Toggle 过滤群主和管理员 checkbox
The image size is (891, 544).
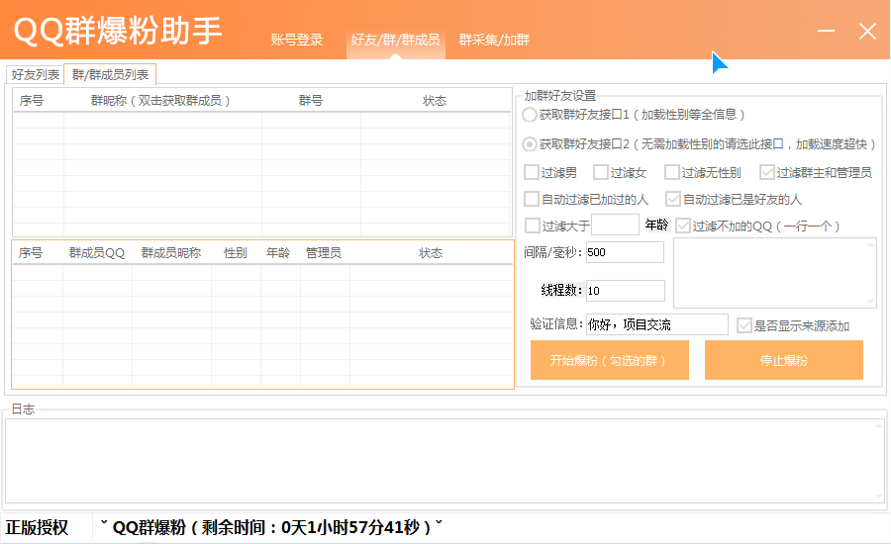coord(767,172)
